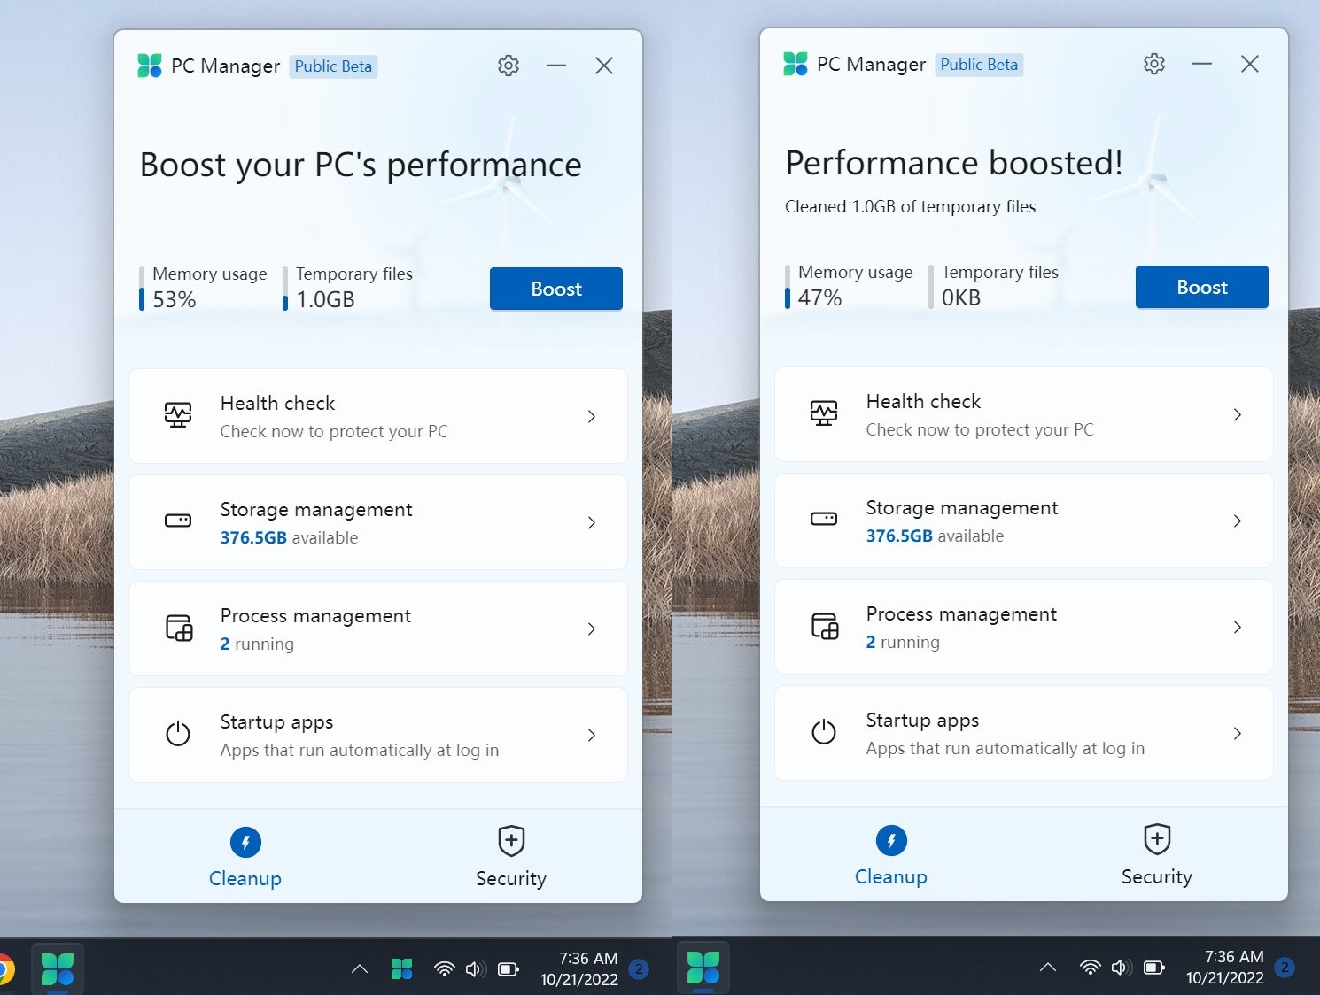This screenshot has width=1320, height=995.
Task: Click Cleanup lightning icon in left window
Action: click(245, 842)
